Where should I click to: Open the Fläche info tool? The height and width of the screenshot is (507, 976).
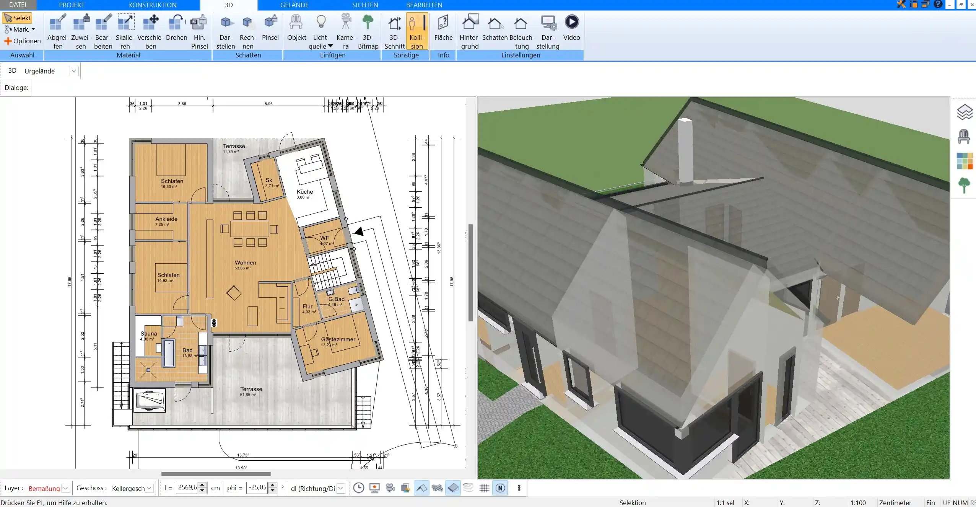pos(443,28)
